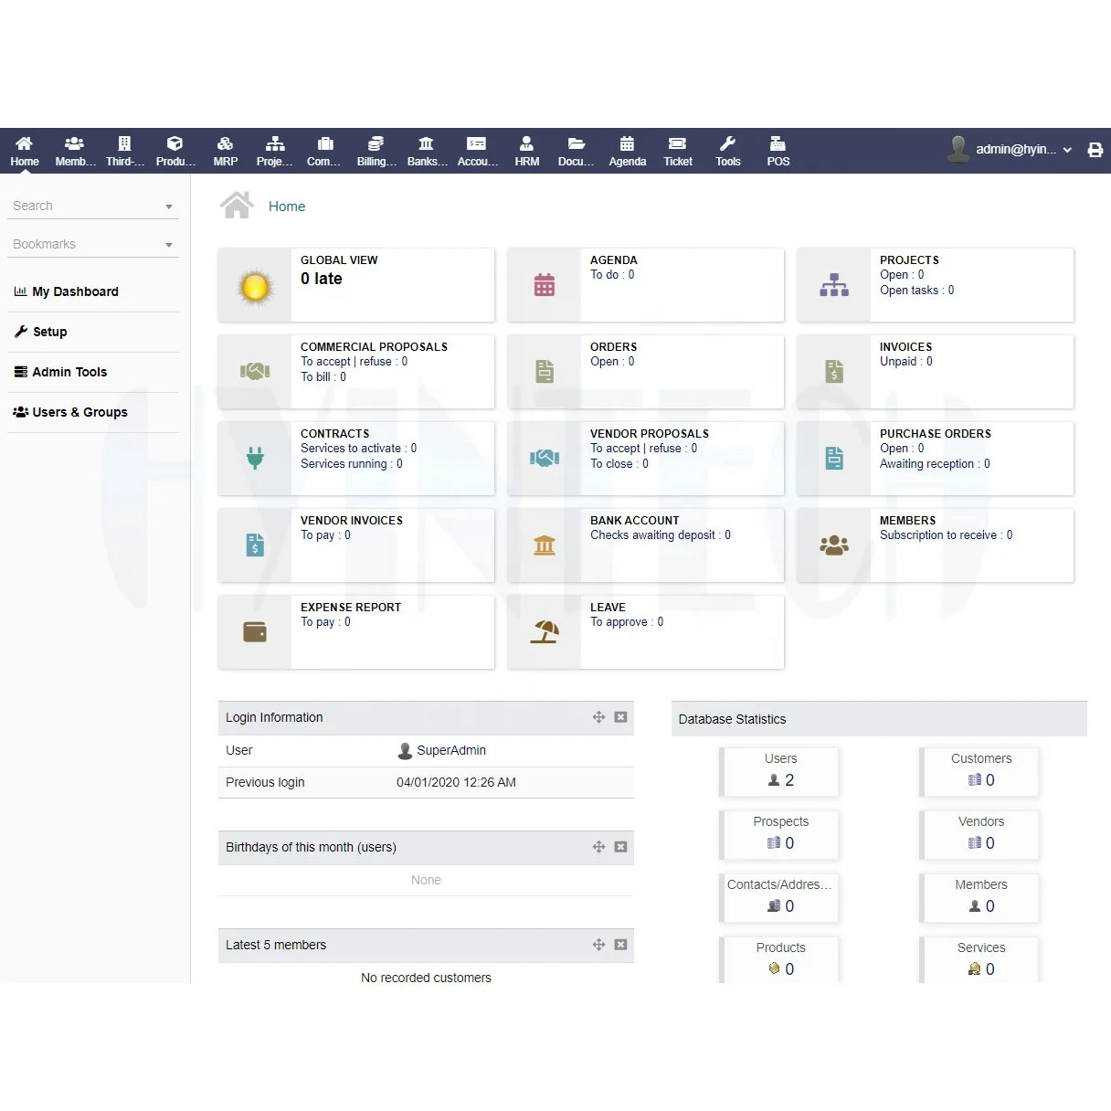Image resolution: width=1111 pixels, height=1111 pixels.
Task: Open the Products statistics box
Action: point(780,959)
